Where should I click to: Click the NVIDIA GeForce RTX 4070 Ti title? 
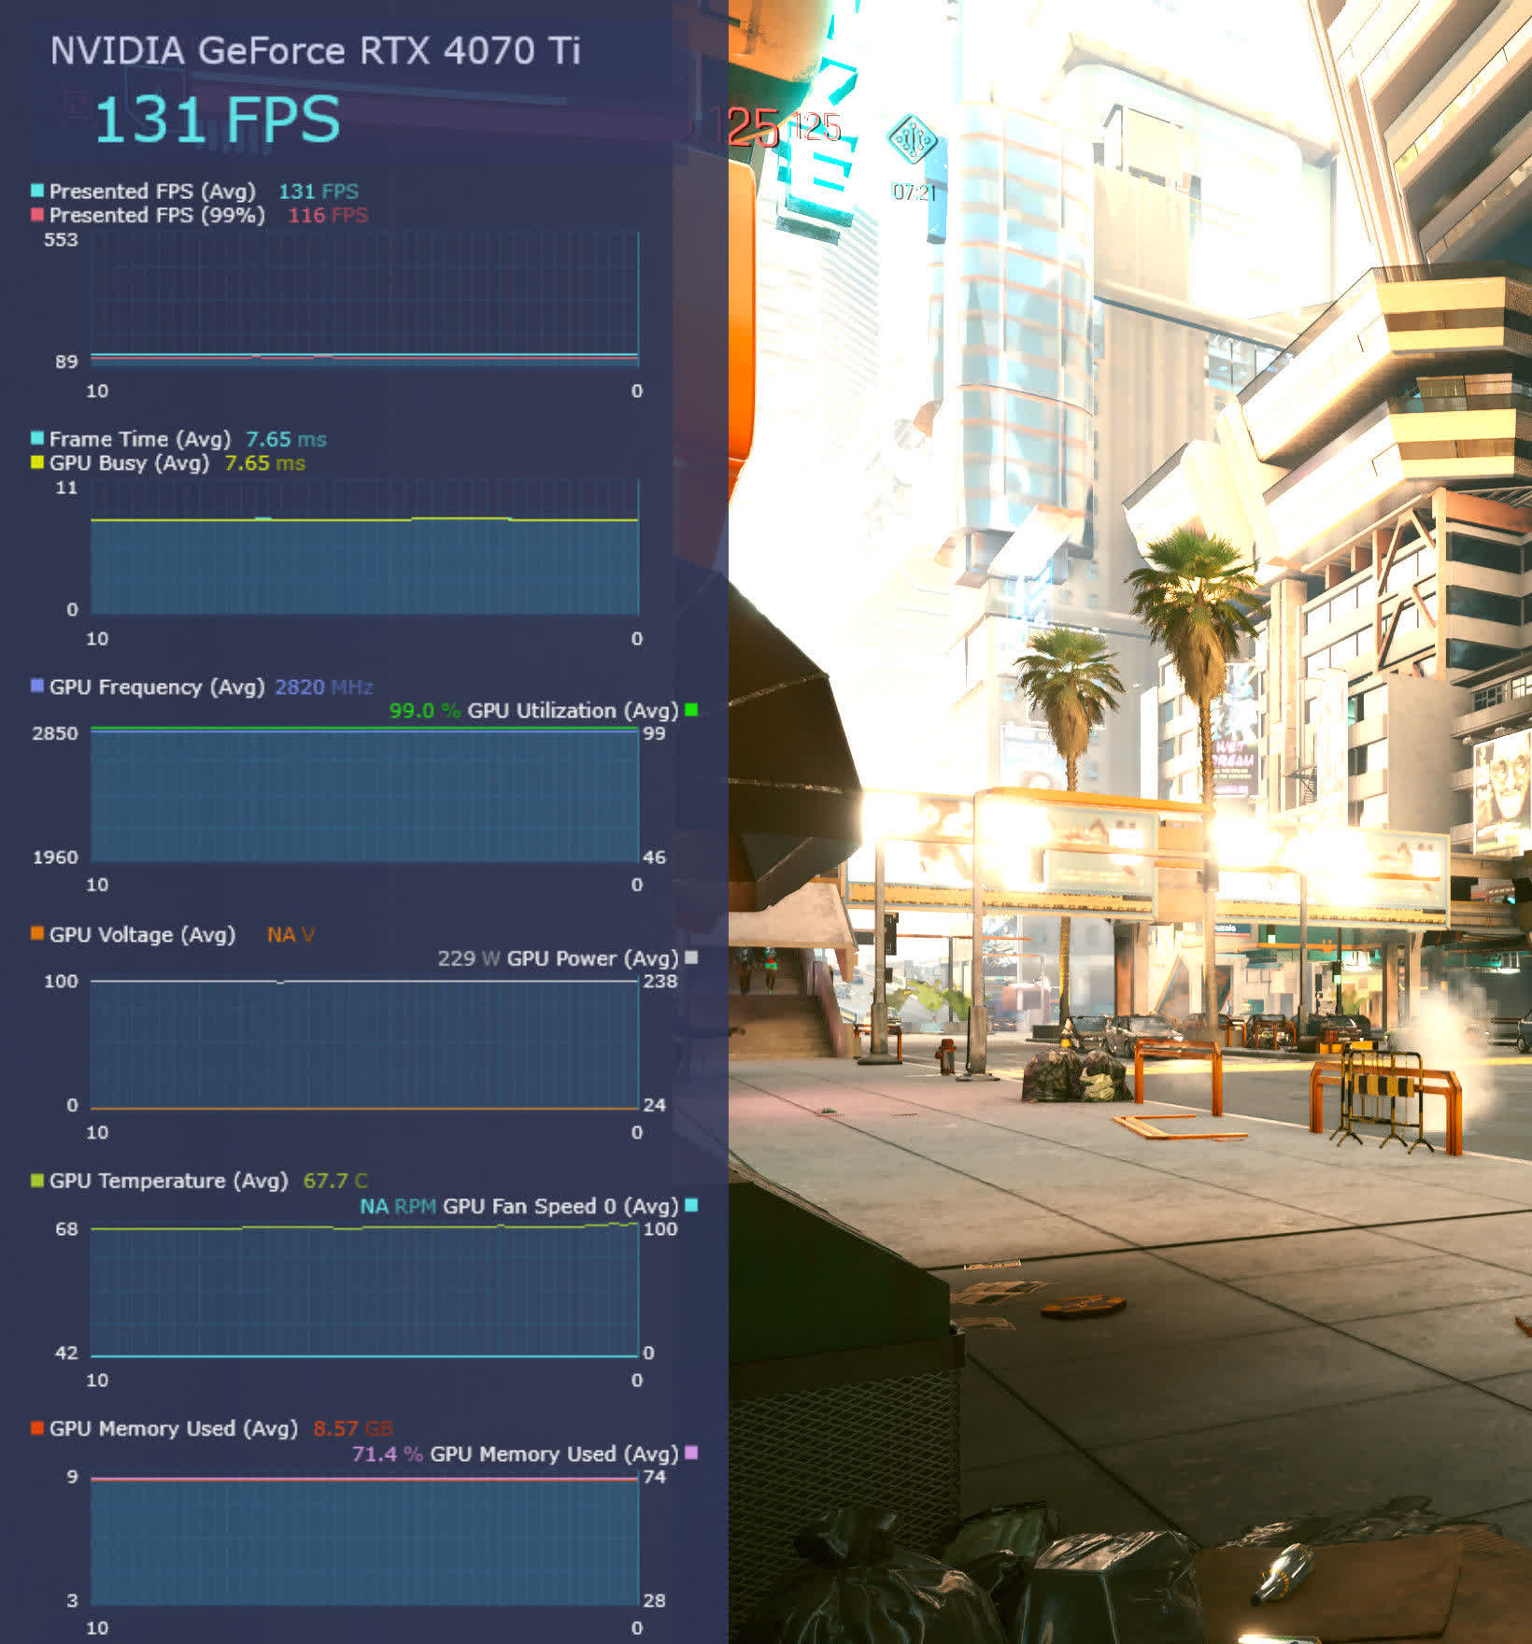tap(315, 50)
